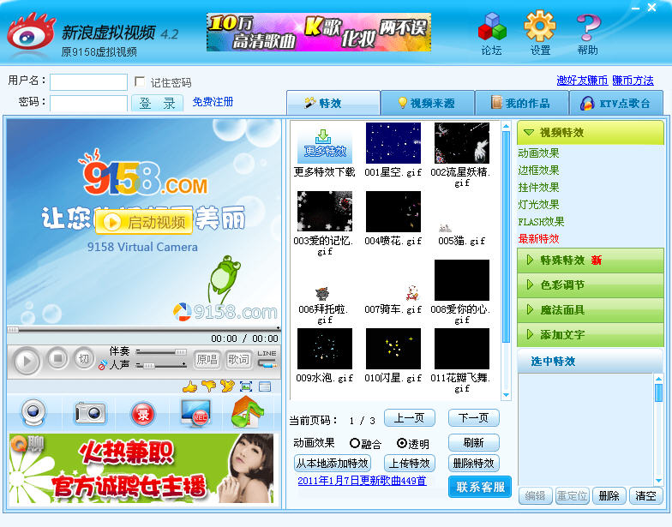Click the Sina eye logo
Viewport: 672px width, 527px height.
pos(30,34)
